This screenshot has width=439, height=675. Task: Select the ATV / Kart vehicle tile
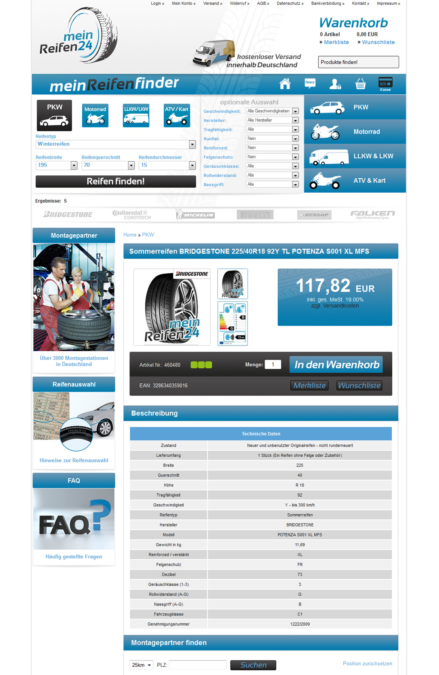[x=177, y=115]
